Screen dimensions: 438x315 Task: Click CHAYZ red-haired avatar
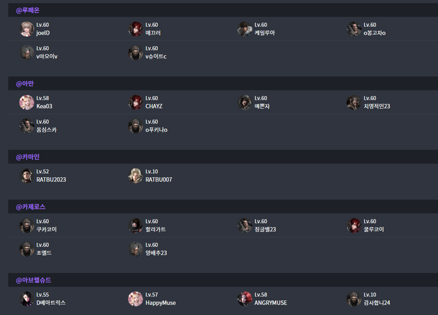(x=136, y=102)
